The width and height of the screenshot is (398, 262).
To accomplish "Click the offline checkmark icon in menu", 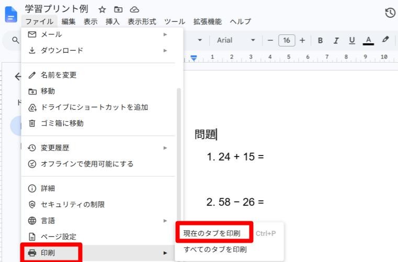I will pyautogui.click(x=32, y=164).
